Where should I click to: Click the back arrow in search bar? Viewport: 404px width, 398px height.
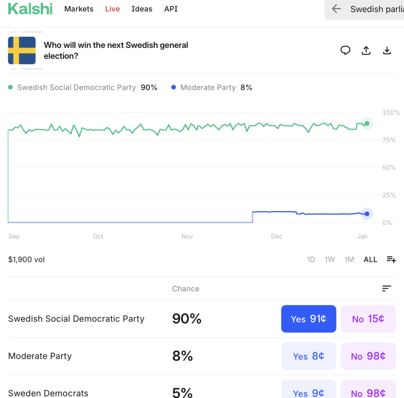point(336,9)
